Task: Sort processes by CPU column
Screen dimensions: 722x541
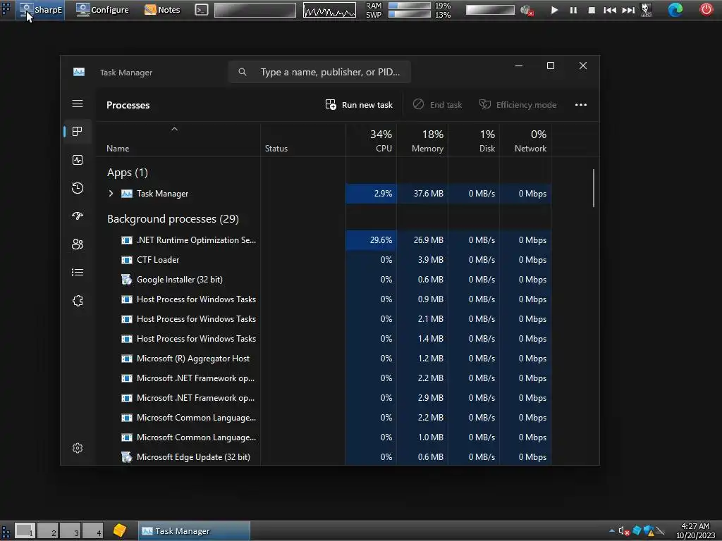Action: pos(371,141)
